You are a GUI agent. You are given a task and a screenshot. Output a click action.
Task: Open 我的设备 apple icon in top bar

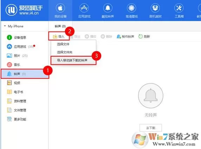click(x=60, y=8)
